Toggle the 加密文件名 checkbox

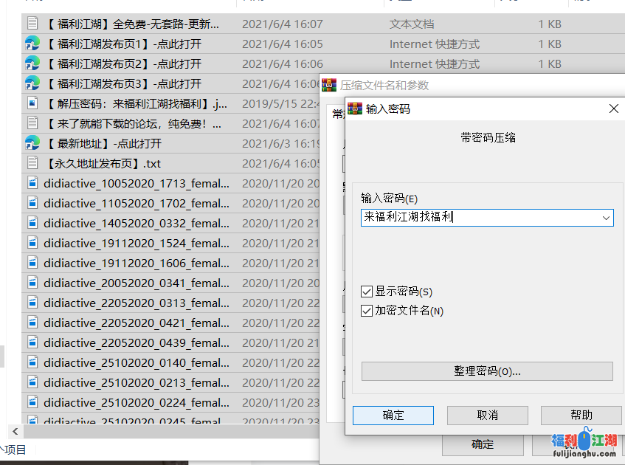point(367,311)
